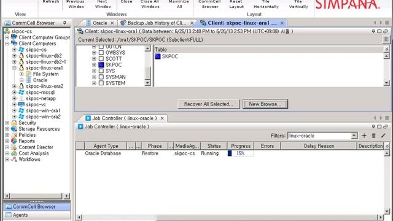
Task: Click the CommCell Browser horizontal scrollbar
Action: (37, 196)
